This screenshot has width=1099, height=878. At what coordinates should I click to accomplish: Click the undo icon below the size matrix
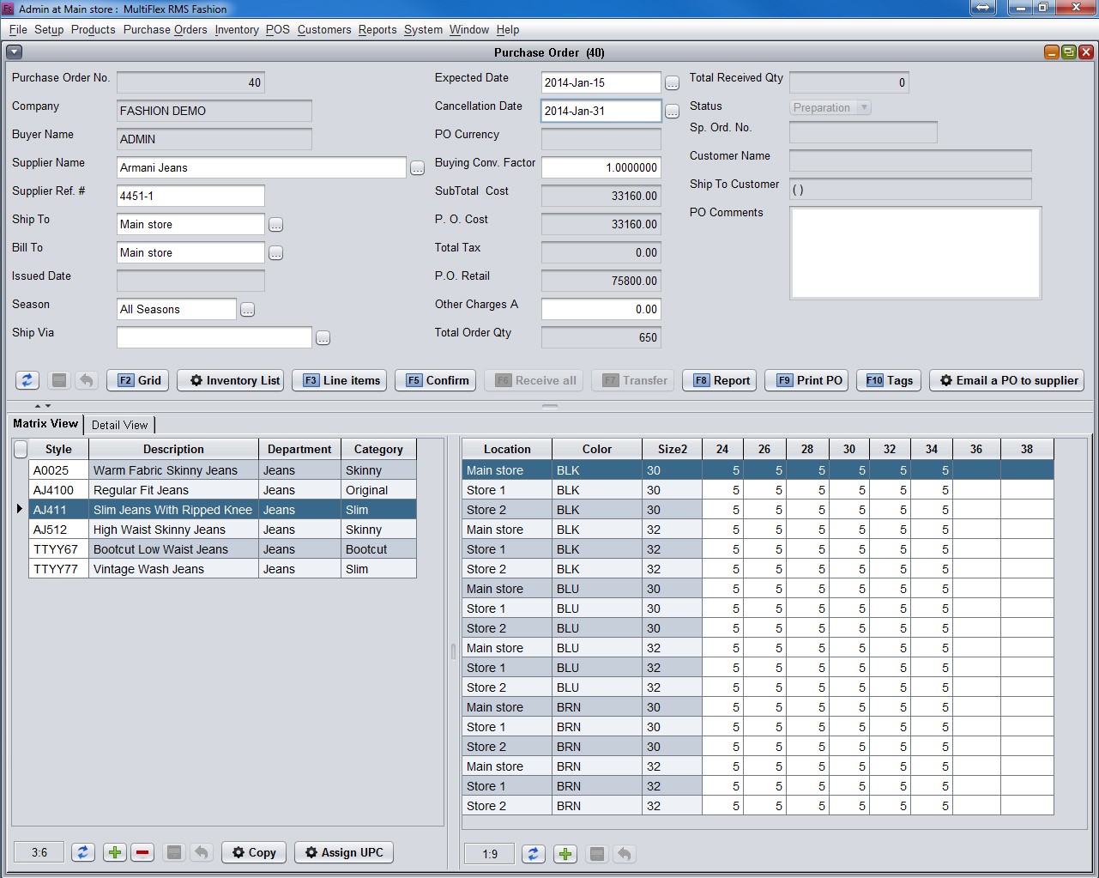click(x=624, y=853)
